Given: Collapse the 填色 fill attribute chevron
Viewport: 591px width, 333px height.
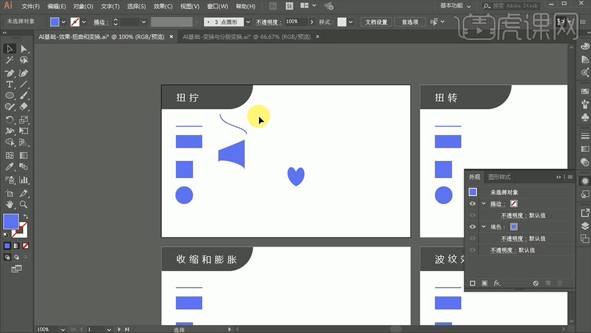Looking at the screenshot, I should 484,227.
